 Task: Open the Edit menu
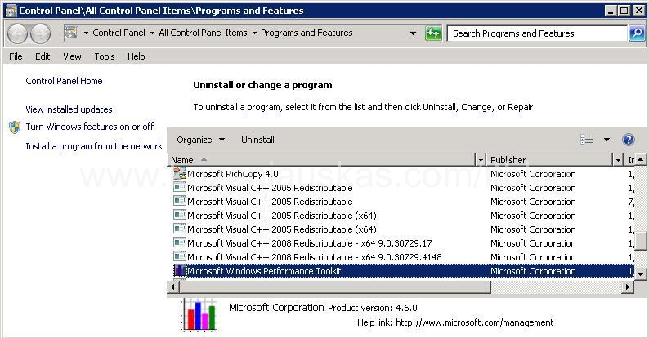coord(43,56)
